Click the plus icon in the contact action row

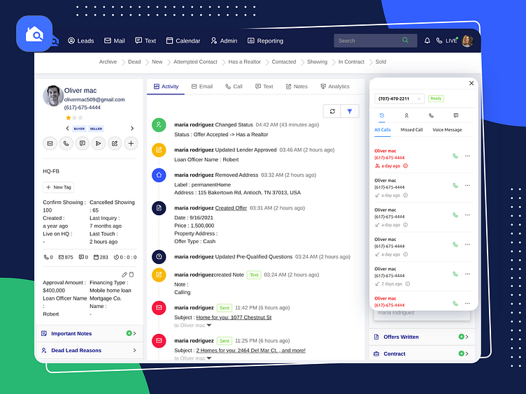131,143
